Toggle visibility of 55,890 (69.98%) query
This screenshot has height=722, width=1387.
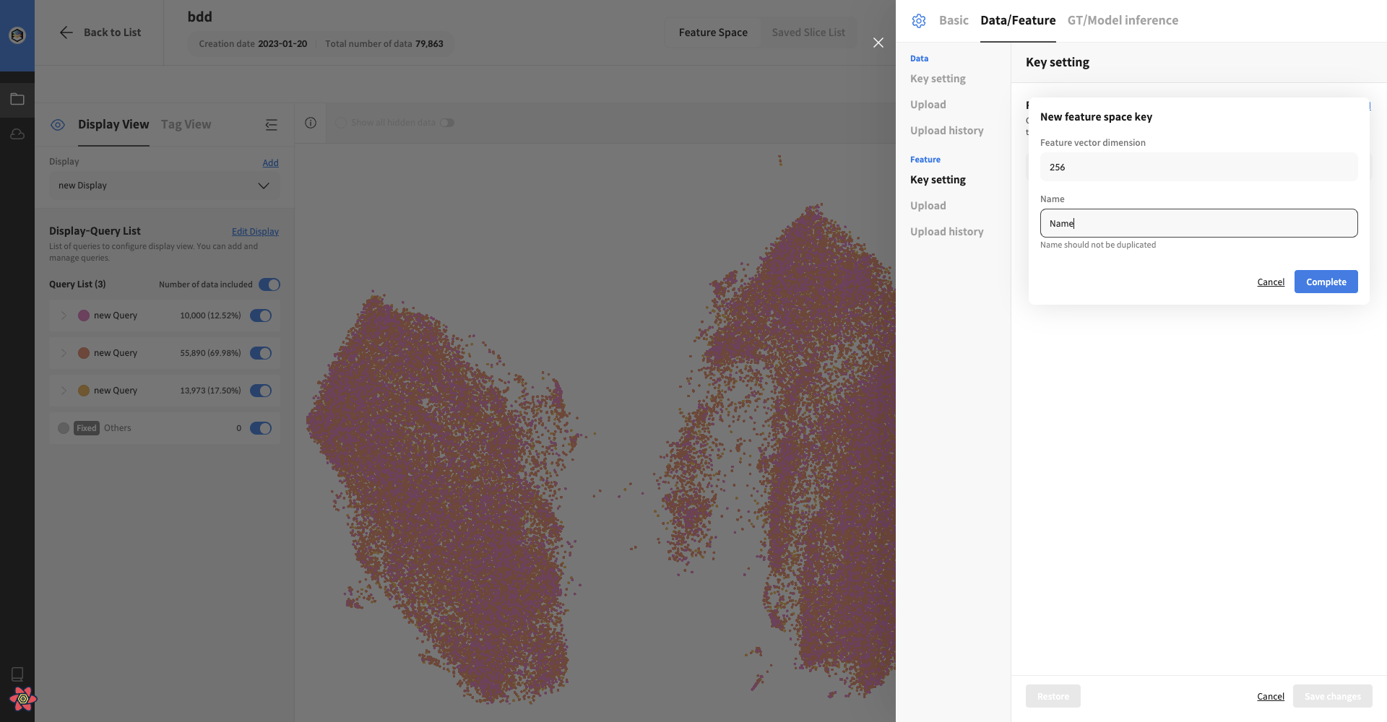point(261,353)
